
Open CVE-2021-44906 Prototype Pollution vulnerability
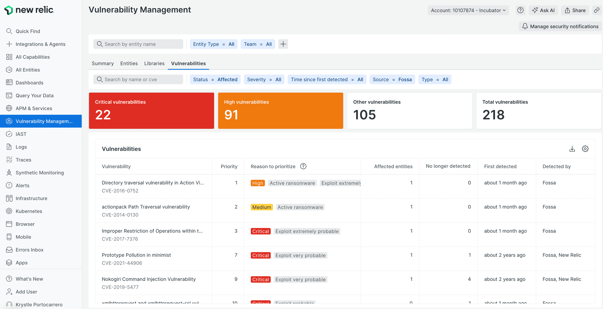tap(136, 255)
